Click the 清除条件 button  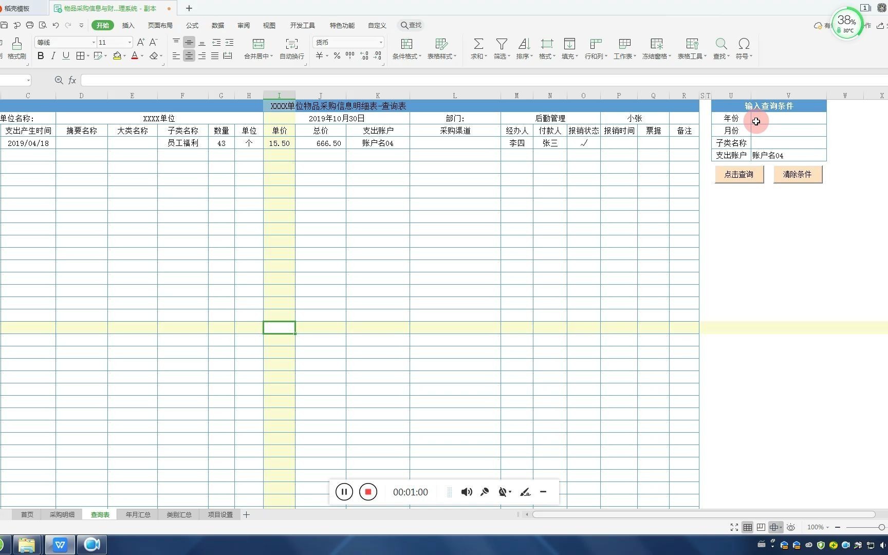coord(798,174)
